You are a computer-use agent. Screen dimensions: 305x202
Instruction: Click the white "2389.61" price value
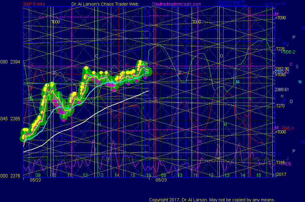point(282,90)
